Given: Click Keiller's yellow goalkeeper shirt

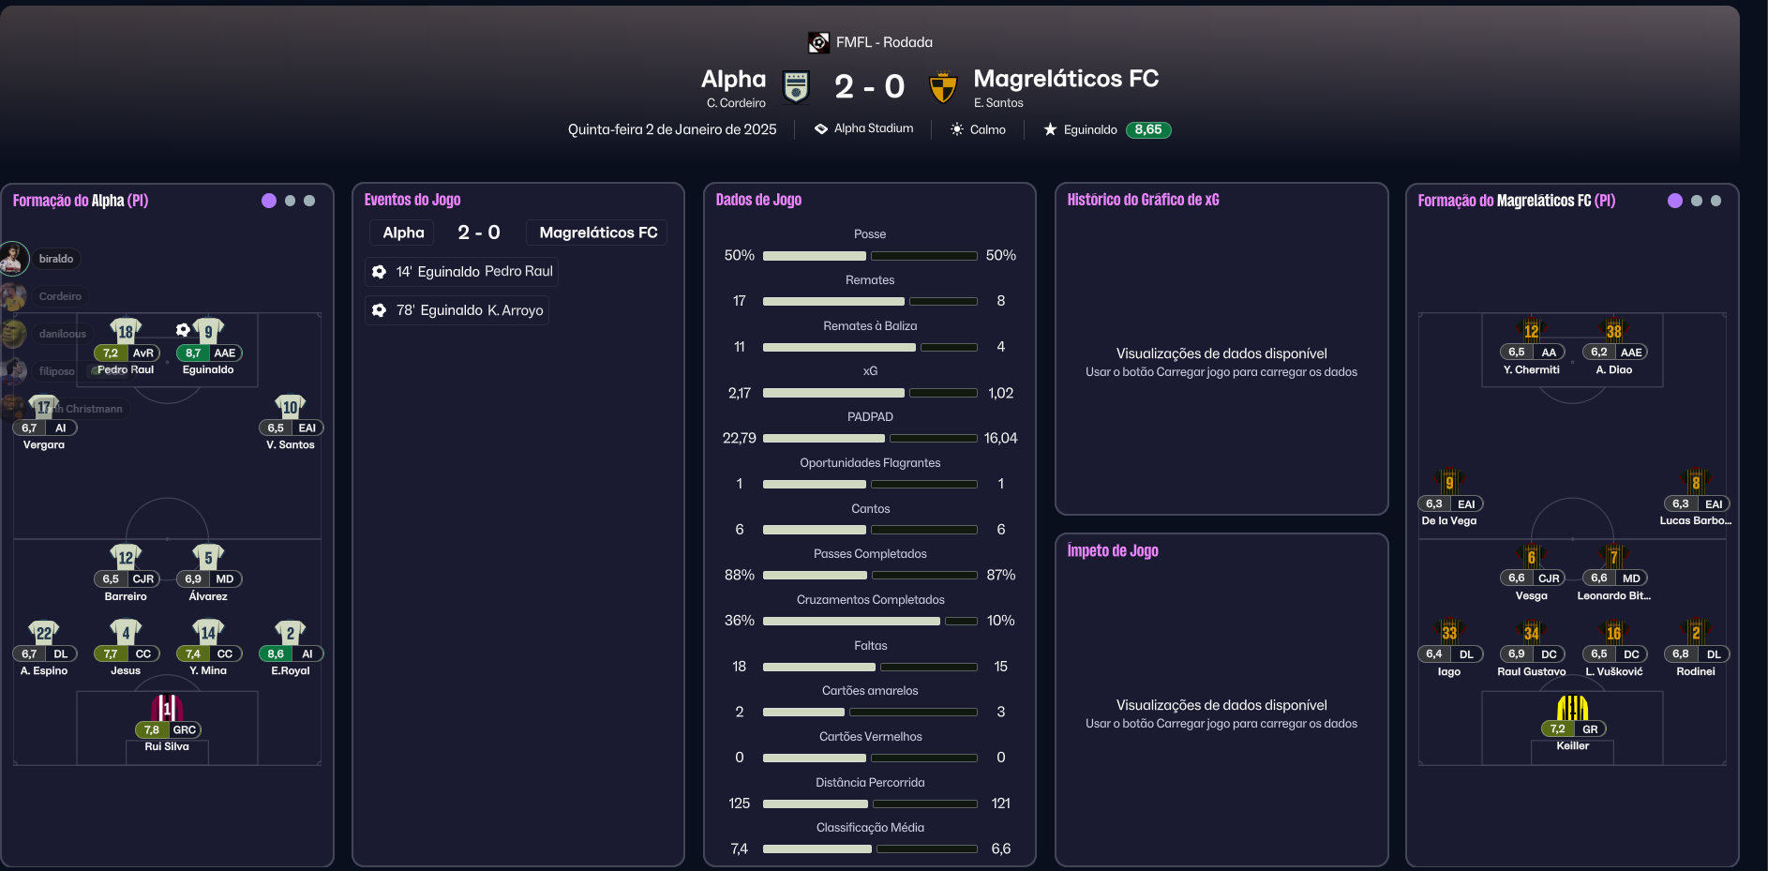Looking at the screenshot, I should tap(1572, 708).
